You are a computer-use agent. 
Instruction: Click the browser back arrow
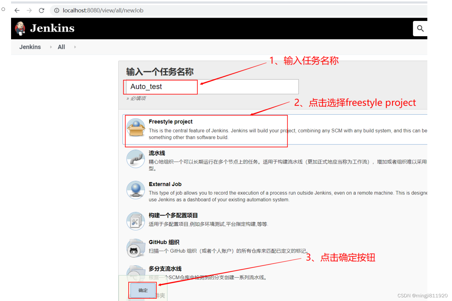pyautogui.click(x=17, y=10)
